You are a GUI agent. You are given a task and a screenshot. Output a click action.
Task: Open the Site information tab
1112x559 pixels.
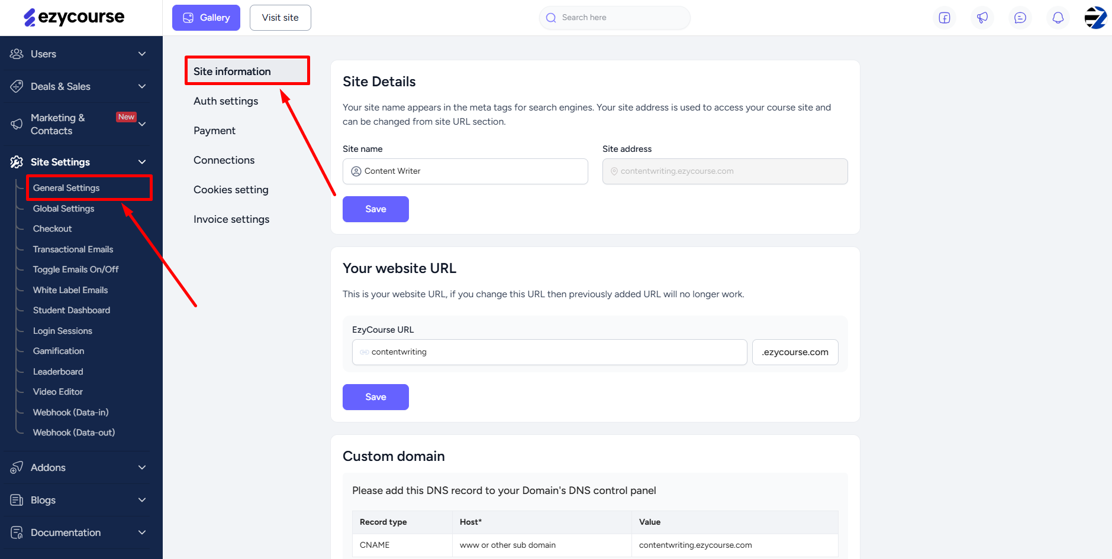[x=247, y=71]
